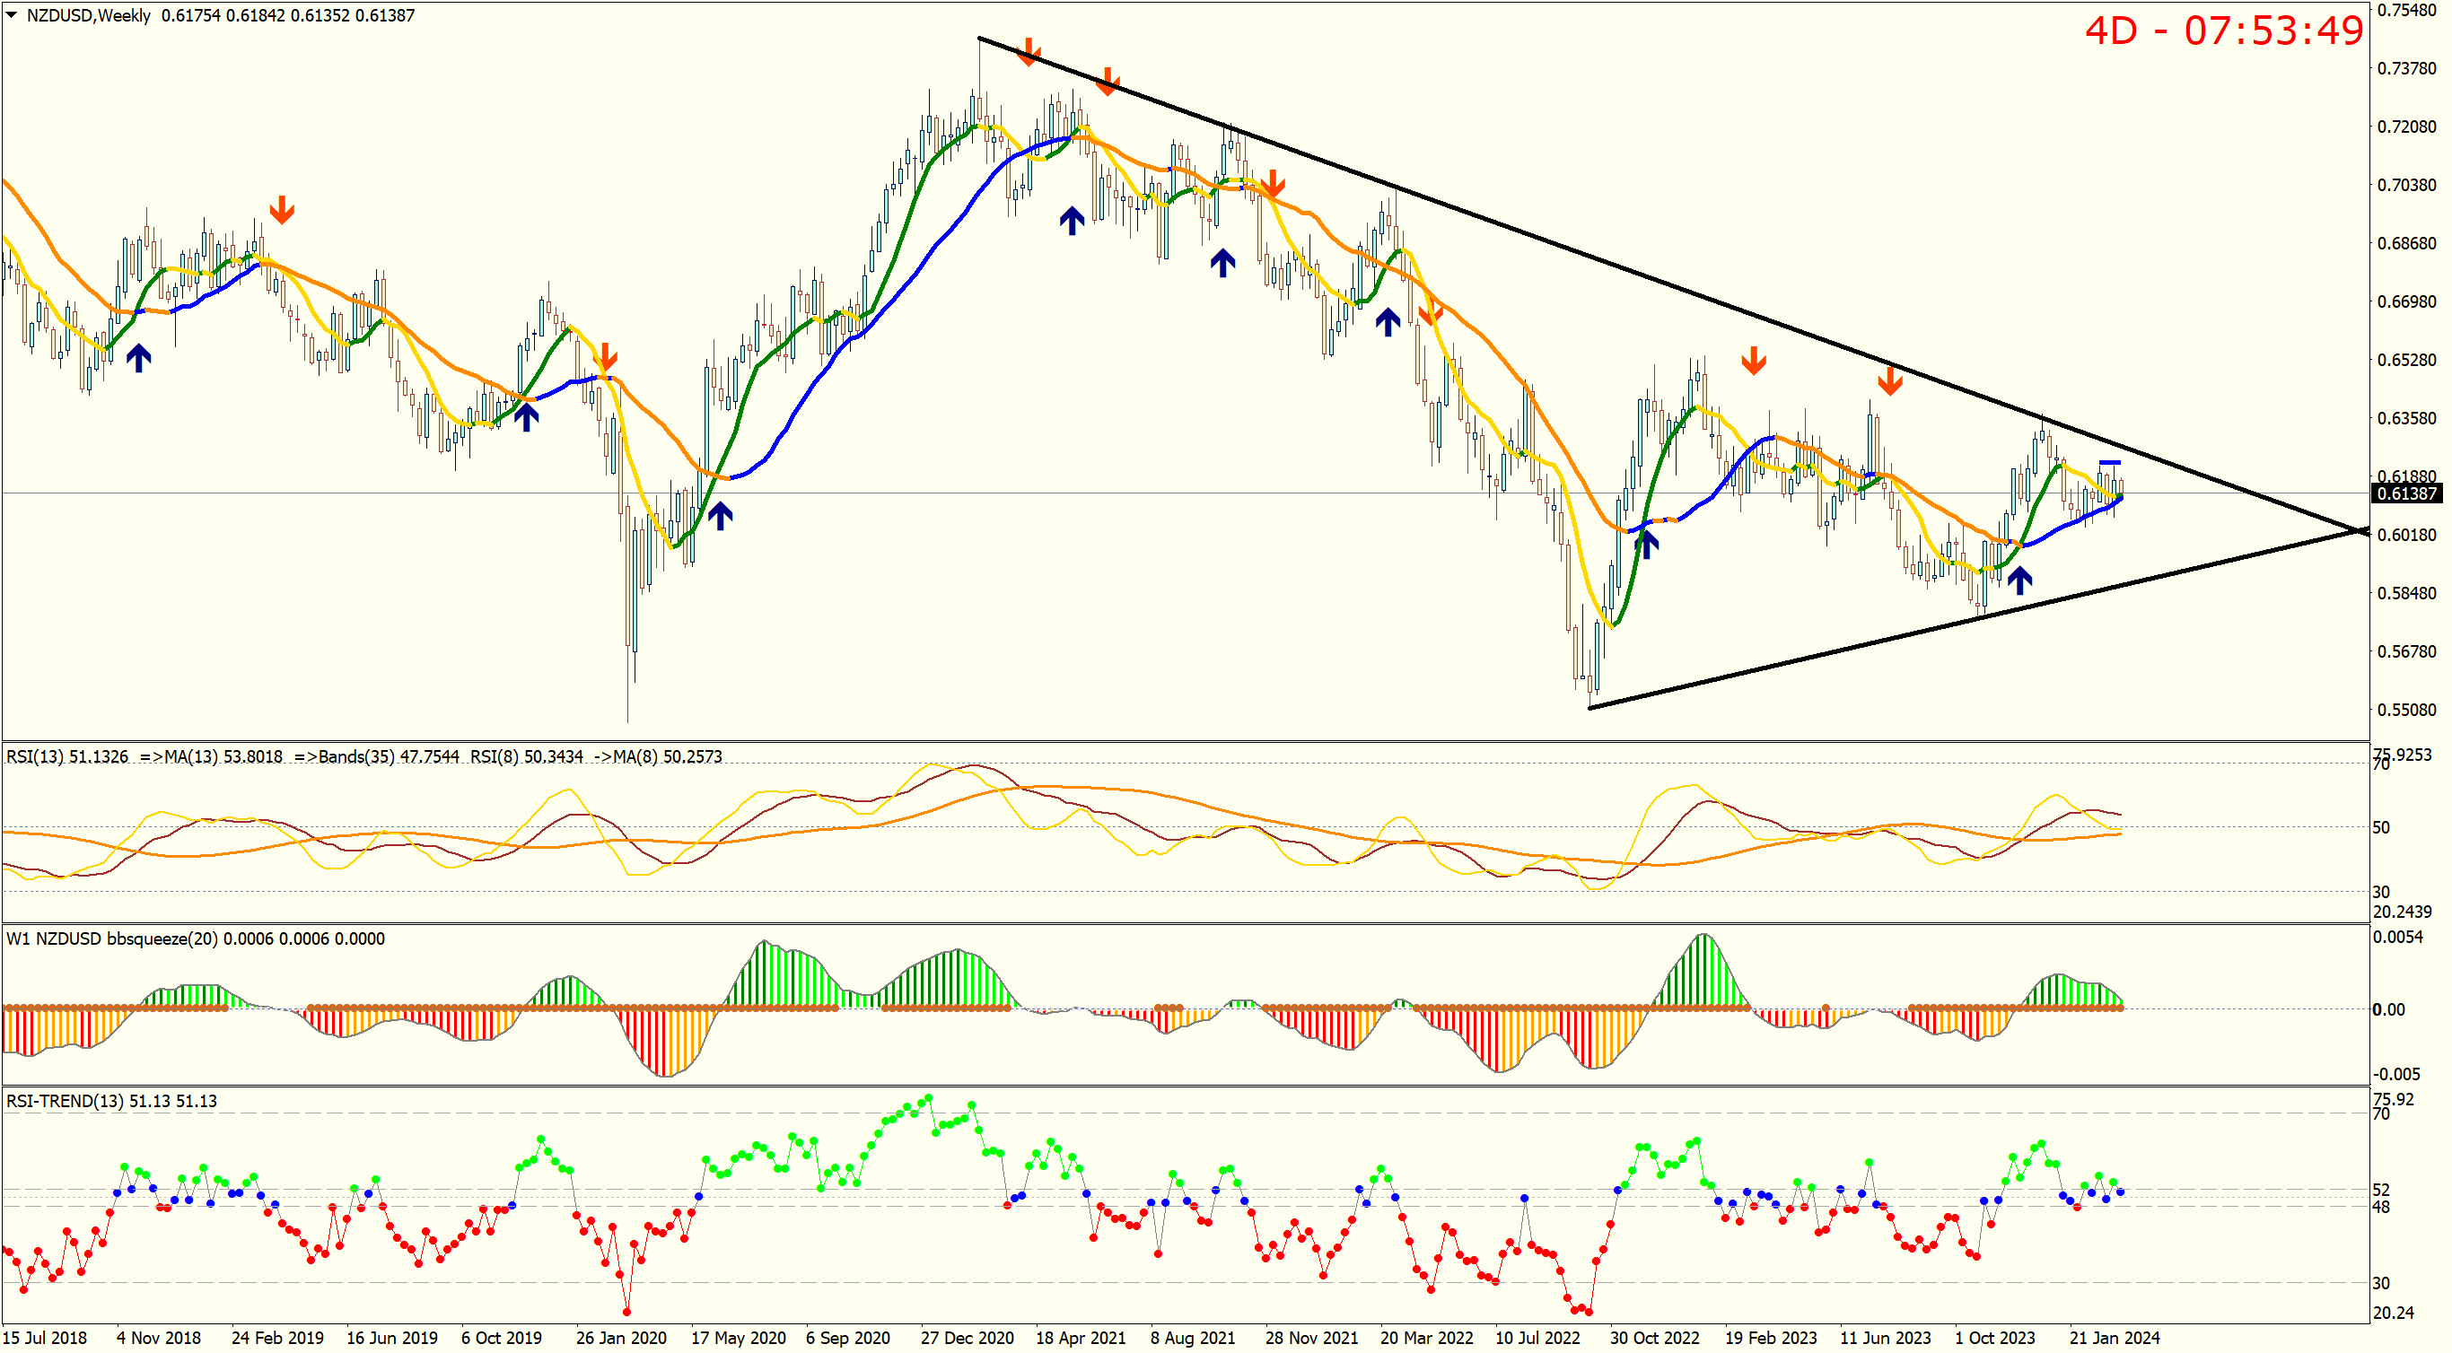Click the 21 Jan 2024 date label
This screenshot has height=1353, width=2452.
pos(2115,1337)
